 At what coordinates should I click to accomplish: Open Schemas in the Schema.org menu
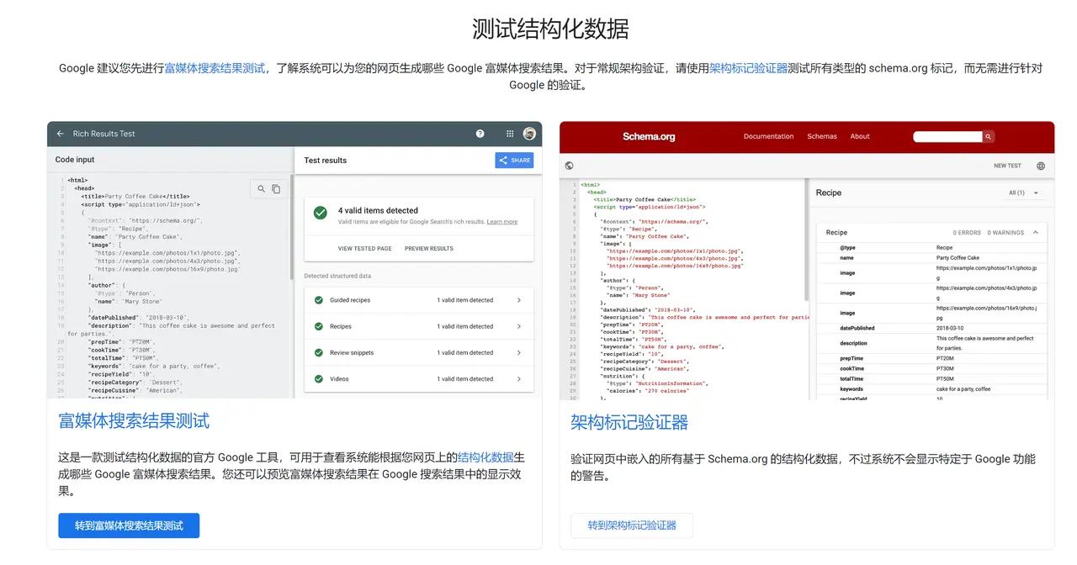pyautogui.click(x=822, y=136)
